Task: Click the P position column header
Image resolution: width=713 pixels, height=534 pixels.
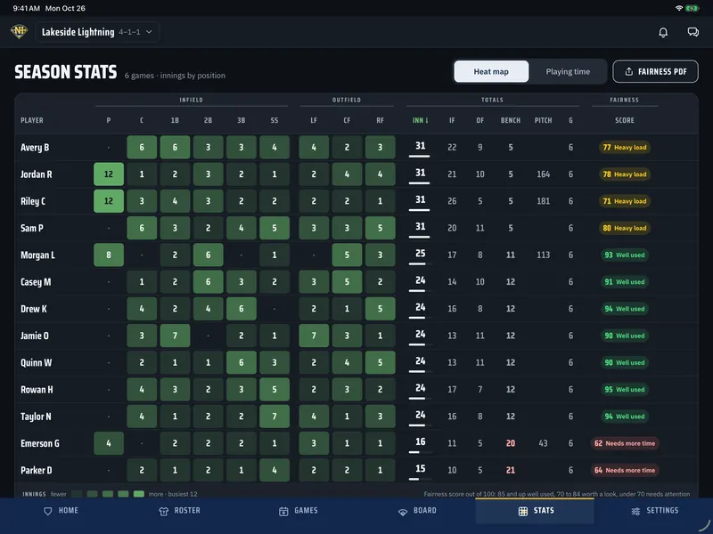Action: (108, 120)
